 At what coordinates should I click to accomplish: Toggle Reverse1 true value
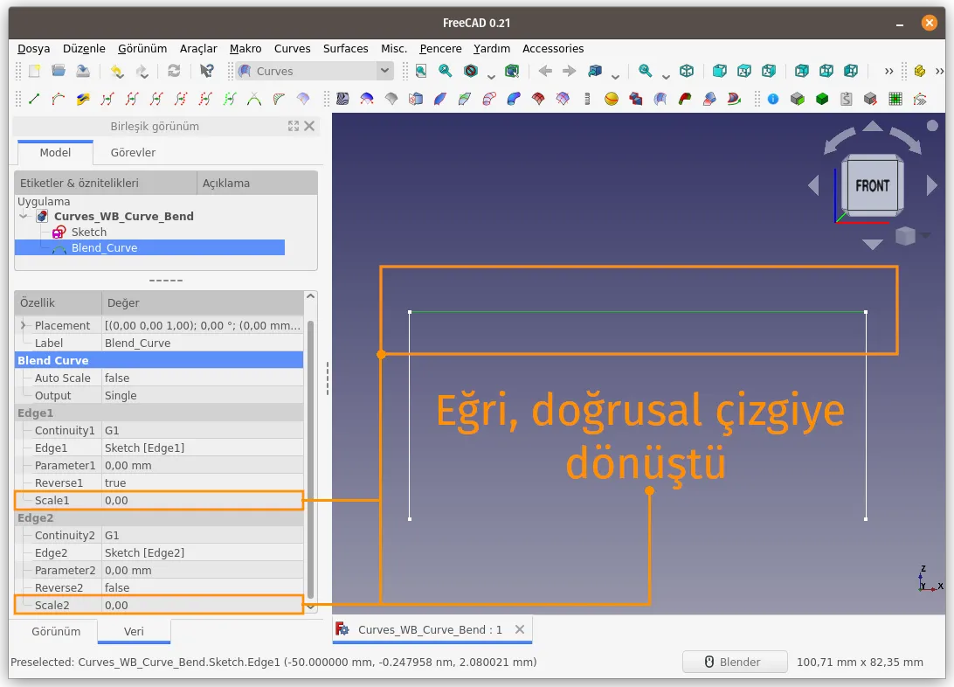[x=203, y=482]
